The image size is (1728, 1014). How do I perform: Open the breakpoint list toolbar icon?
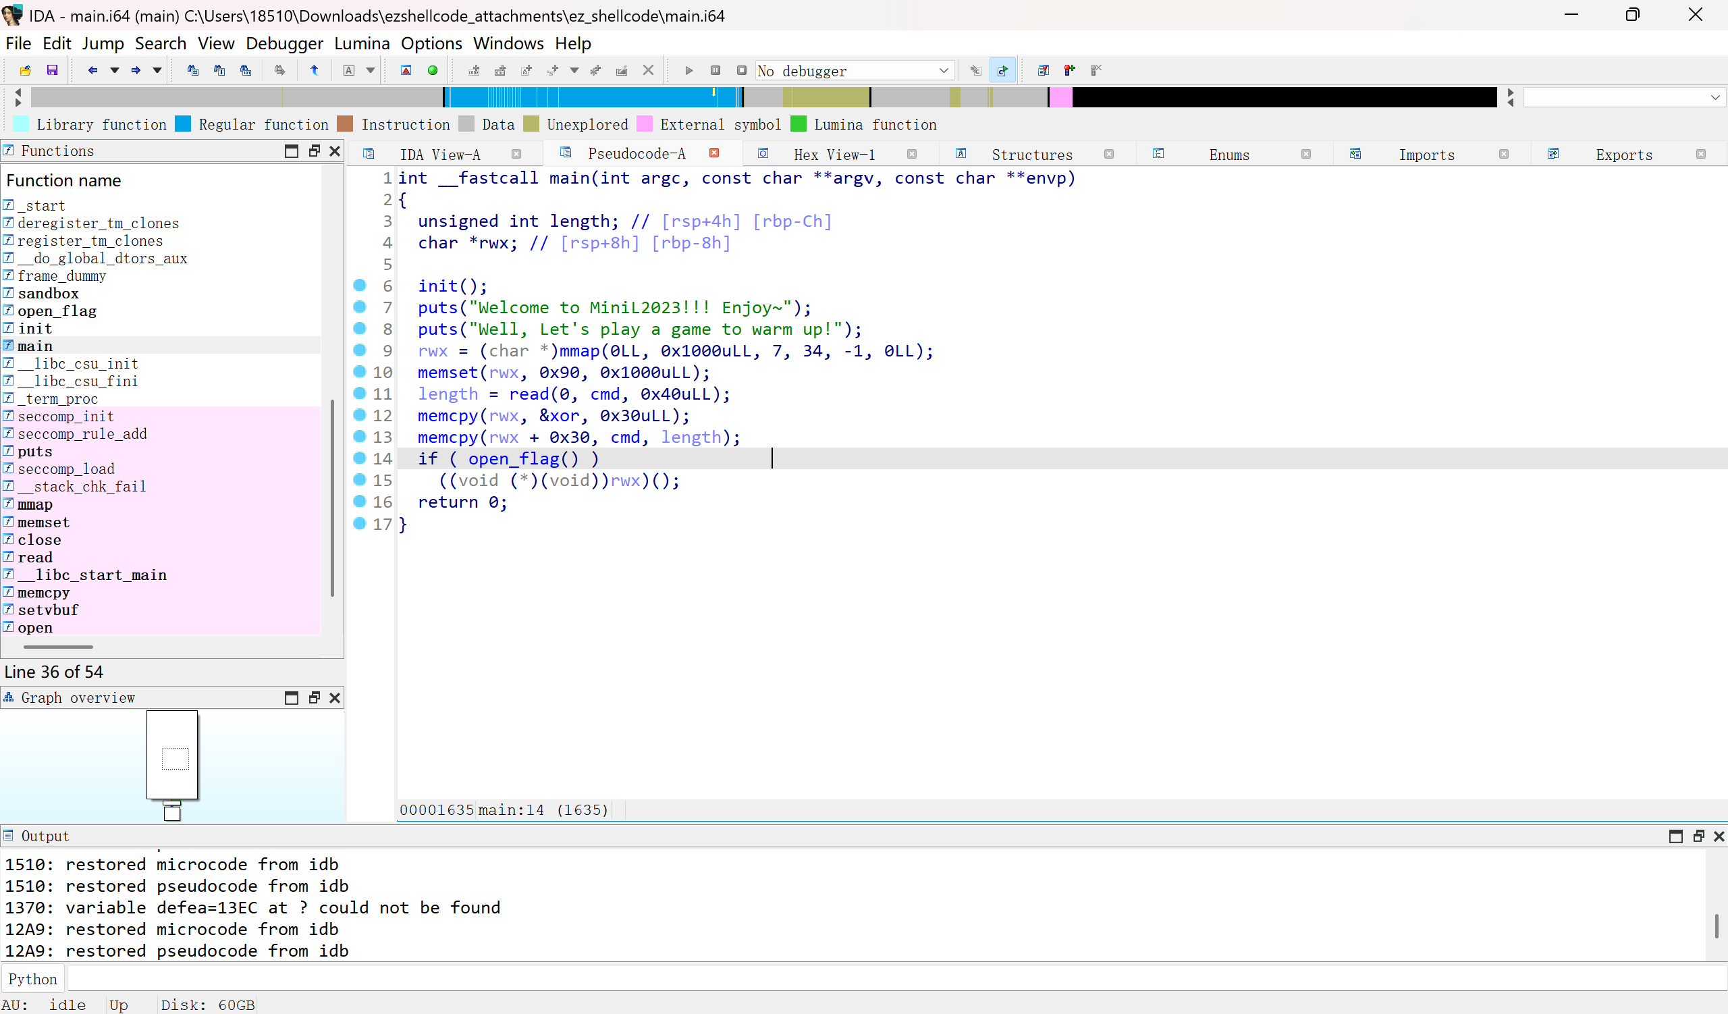click(x=1044, y=71)
